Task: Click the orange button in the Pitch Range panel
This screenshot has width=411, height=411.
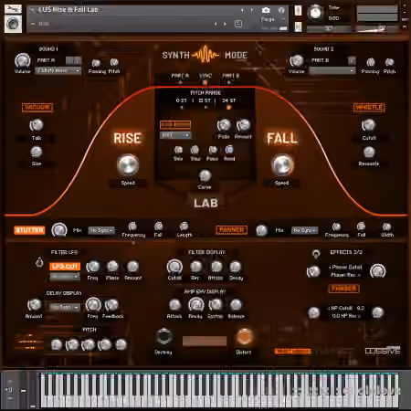Action: [175, 125]
